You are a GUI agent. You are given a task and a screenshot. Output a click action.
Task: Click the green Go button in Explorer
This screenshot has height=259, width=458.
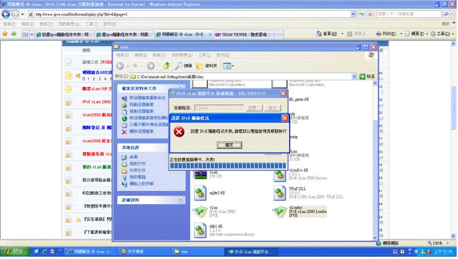pos(367,77)
